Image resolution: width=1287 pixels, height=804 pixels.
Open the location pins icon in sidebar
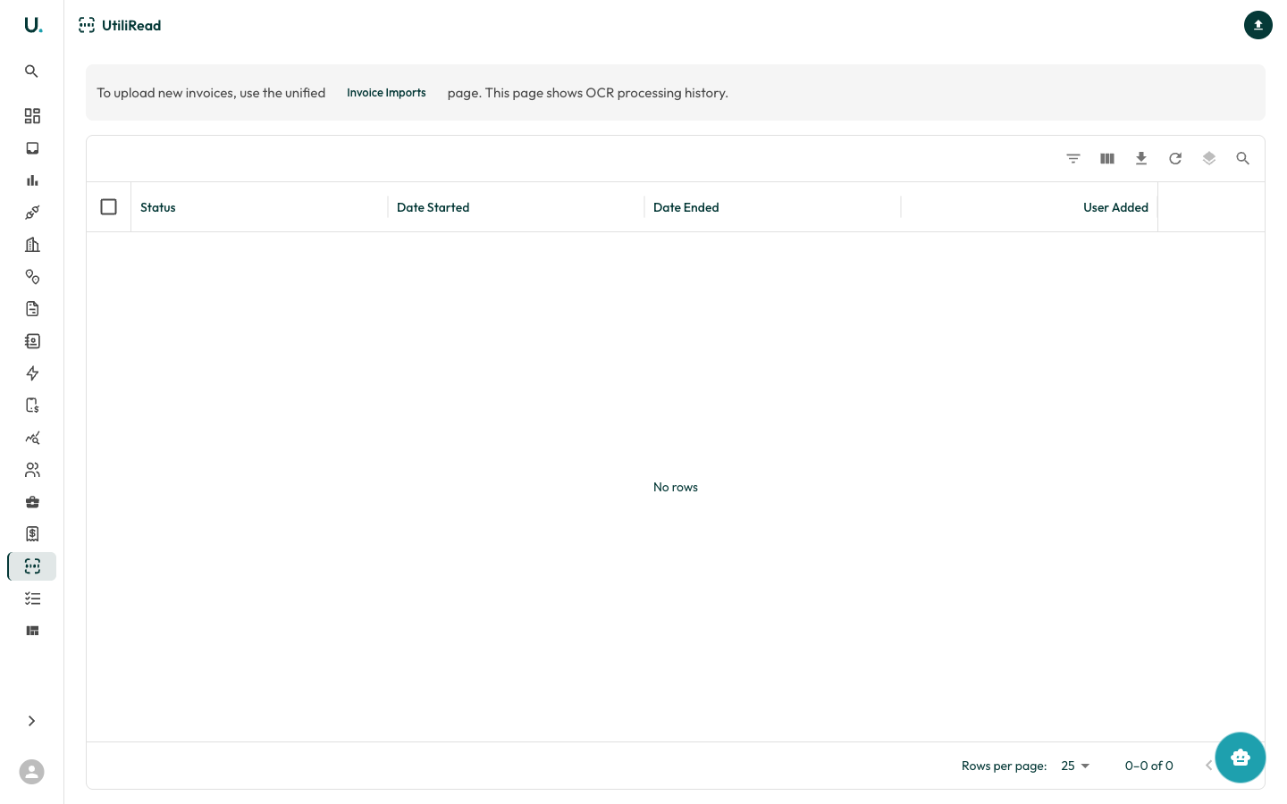pos(32,277)
